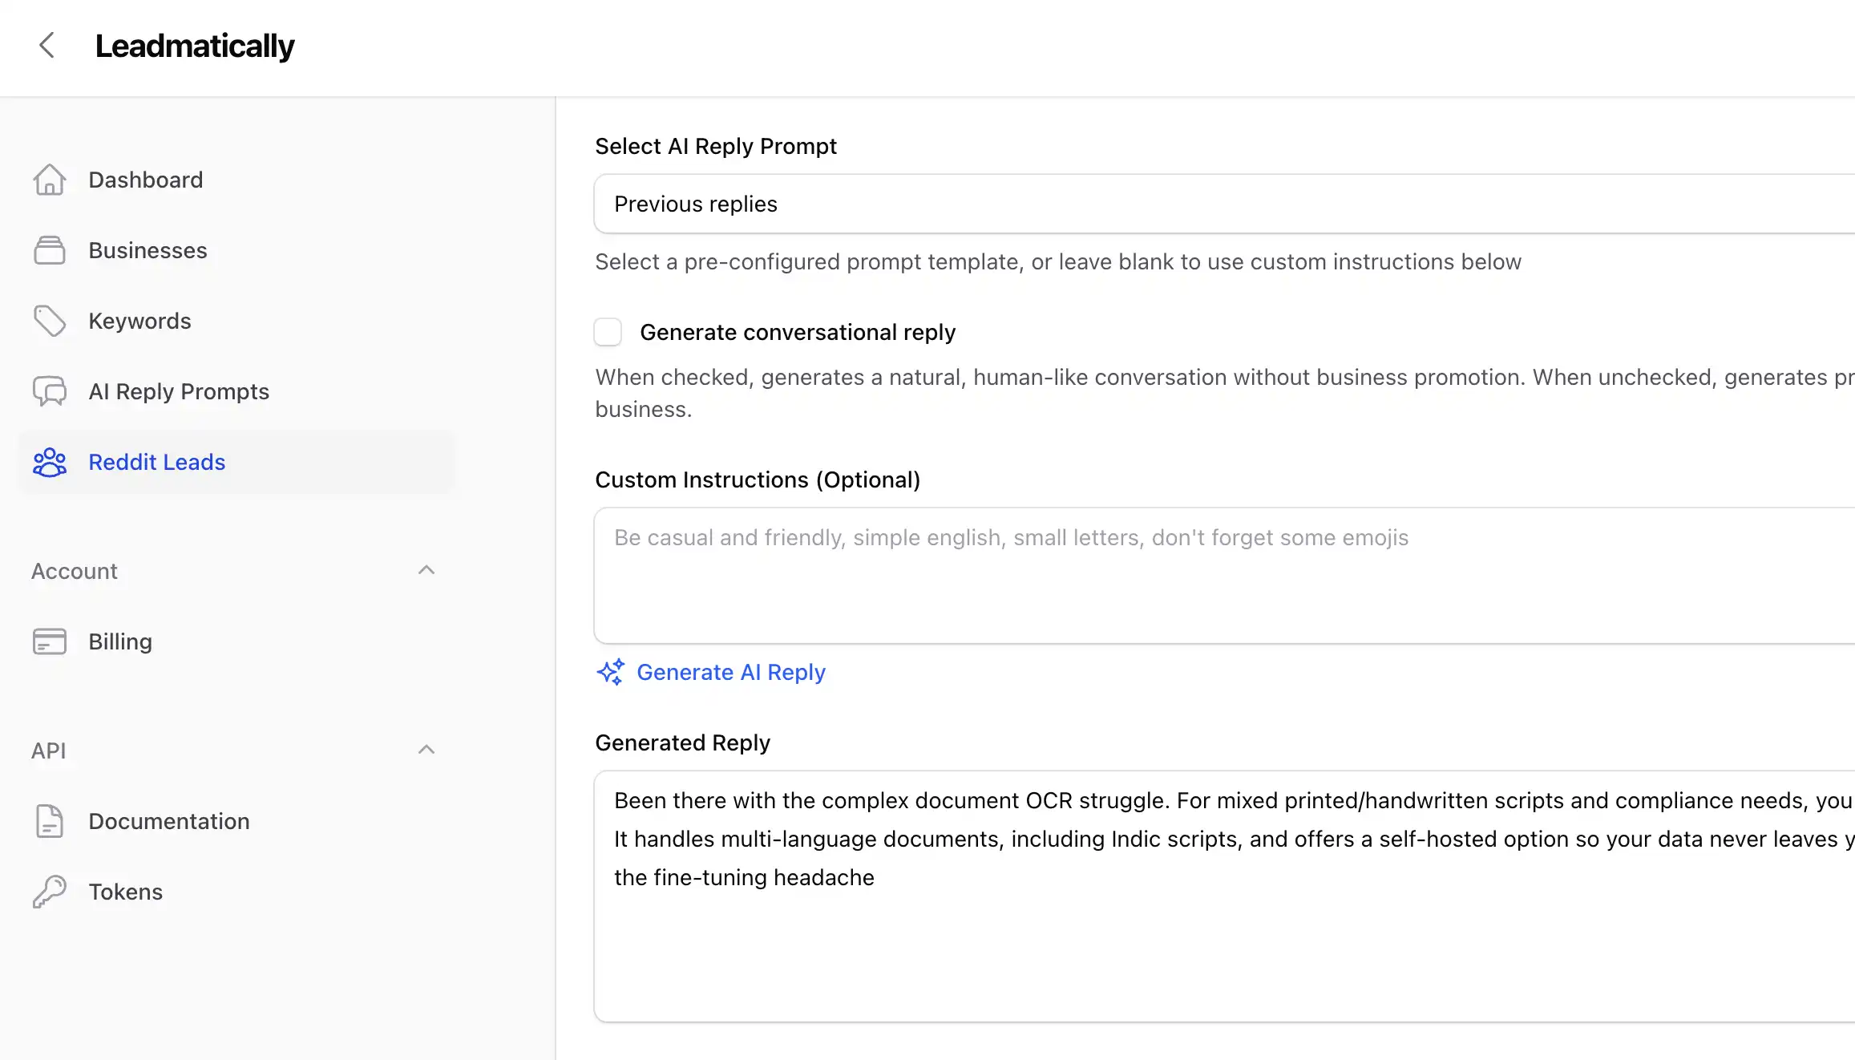The height and width of the screenshot is (1060, 1855).
Task: Click the Generate AI Reply link
Action: pos(730,672)
